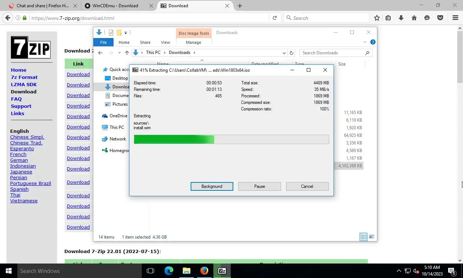Open a new Firefox tab
463x278 pixels.
[240, 5]
